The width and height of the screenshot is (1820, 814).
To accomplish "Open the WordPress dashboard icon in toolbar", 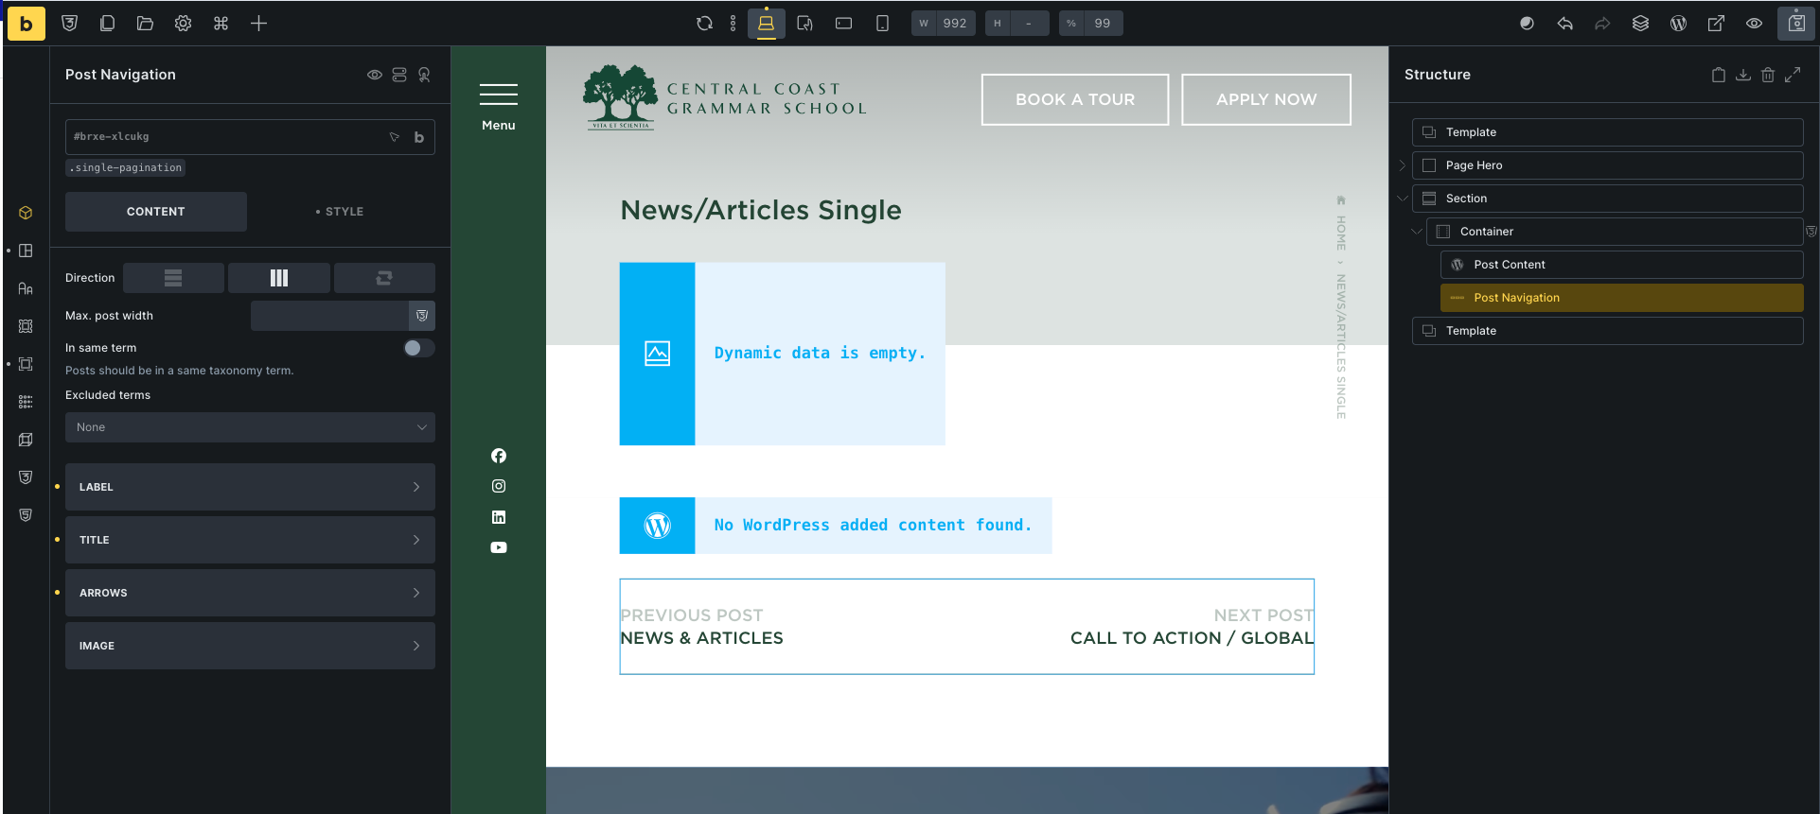I will point(1678,24).
